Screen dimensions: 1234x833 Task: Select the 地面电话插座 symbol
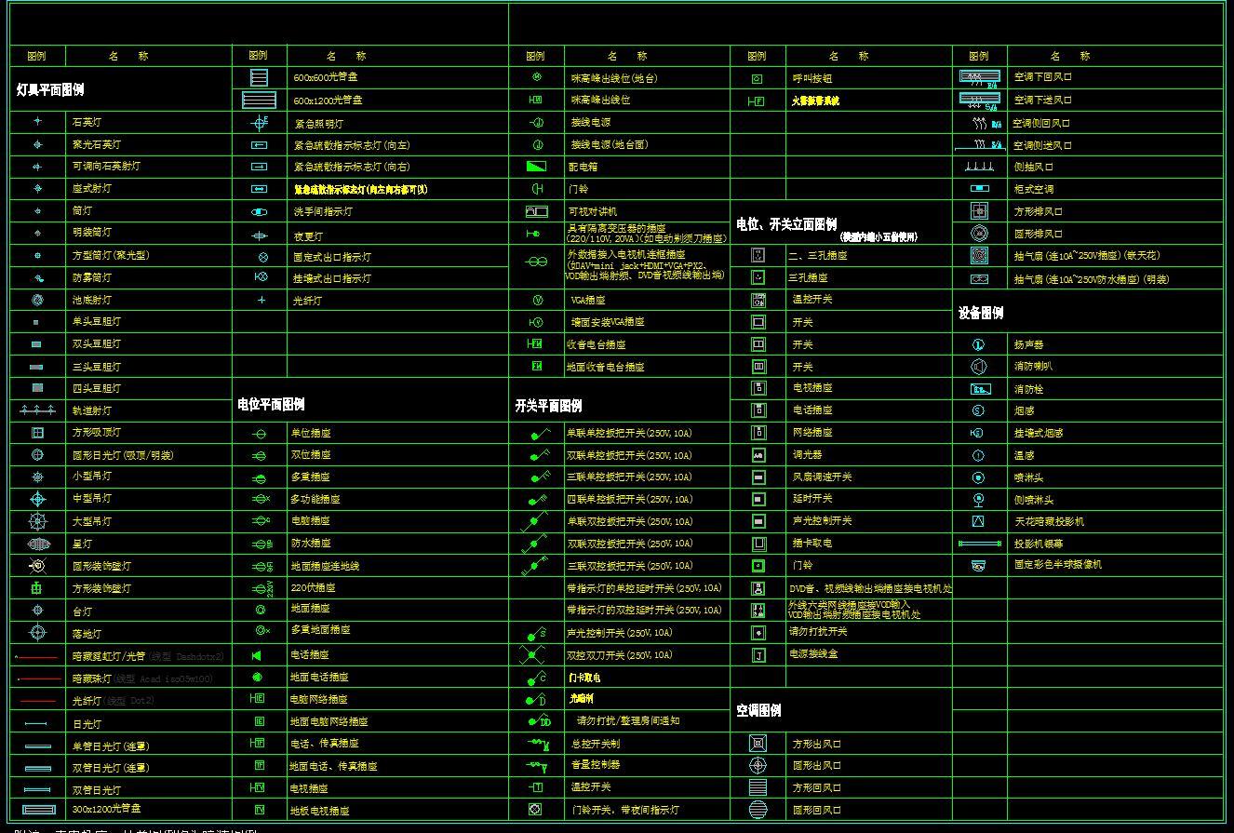tap(258, 678)
